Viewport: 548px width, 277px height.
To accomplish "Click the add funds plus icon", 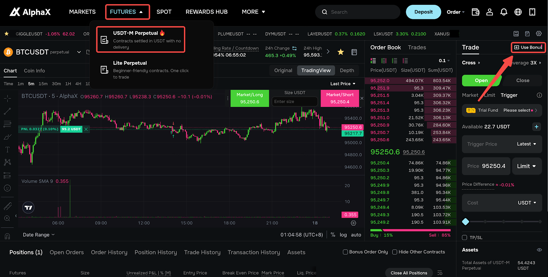I will pos(537,127).
